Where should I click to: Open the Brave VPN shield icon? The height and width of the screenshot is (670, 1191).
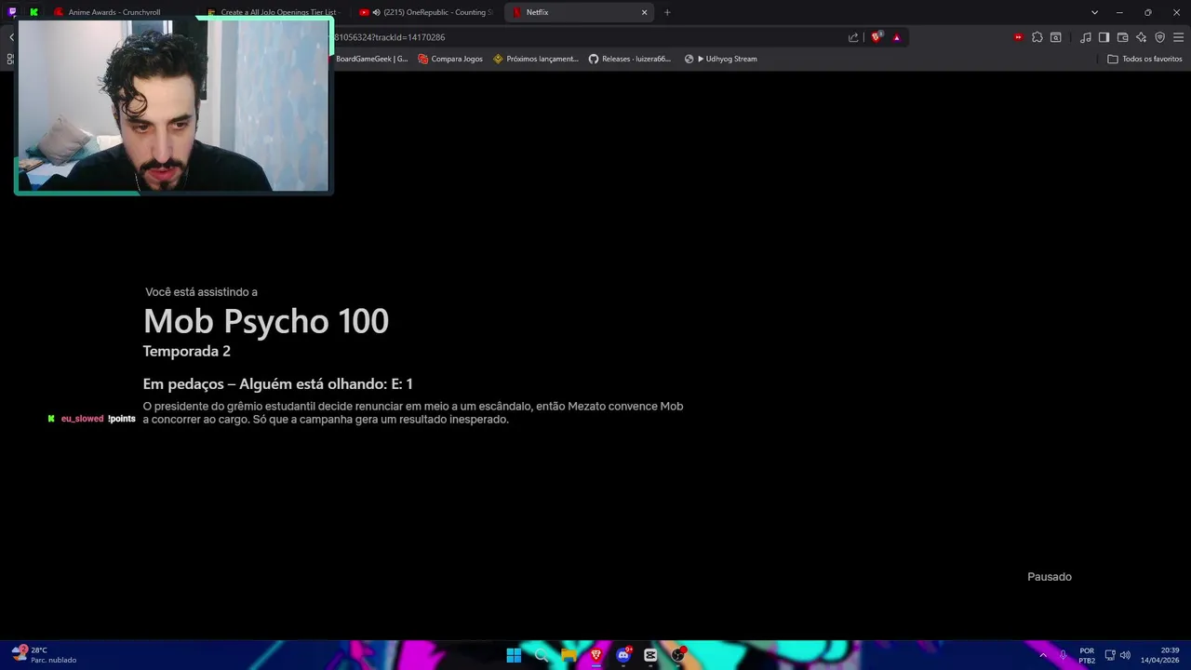click(1159, 37)
